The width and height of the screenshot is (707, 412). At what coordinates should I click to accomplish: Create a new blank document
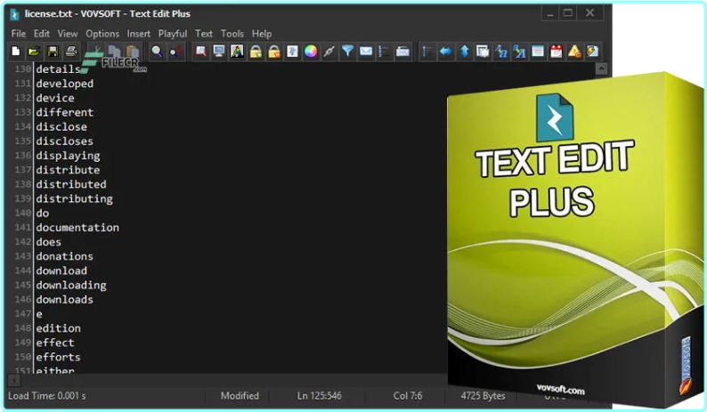click(x=16, y=52)
